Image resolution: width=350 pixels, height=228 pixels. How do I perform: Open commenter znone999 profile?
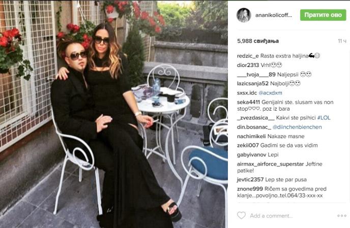[250, 189]
